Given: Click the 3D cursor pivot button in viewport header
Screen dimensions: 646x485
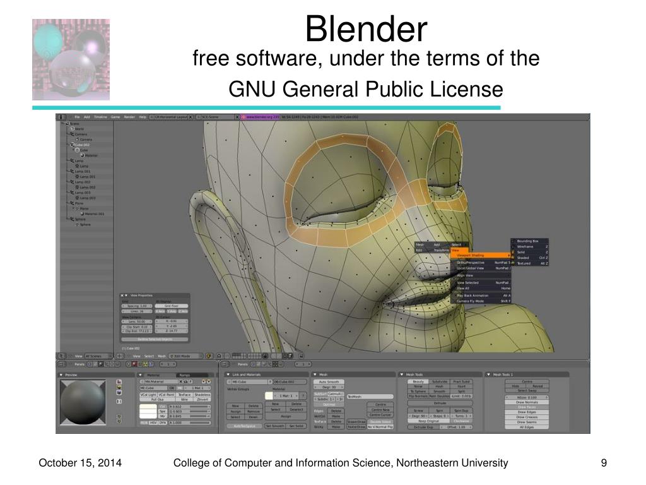Looking at the screenshot, I should tap(119, 356).
